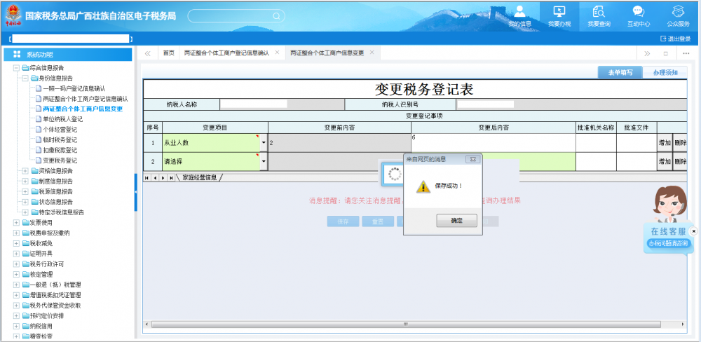Open the 从业人数 change item dropdown
The width and height of the screenshot is (701, 342).
(264, 142)
